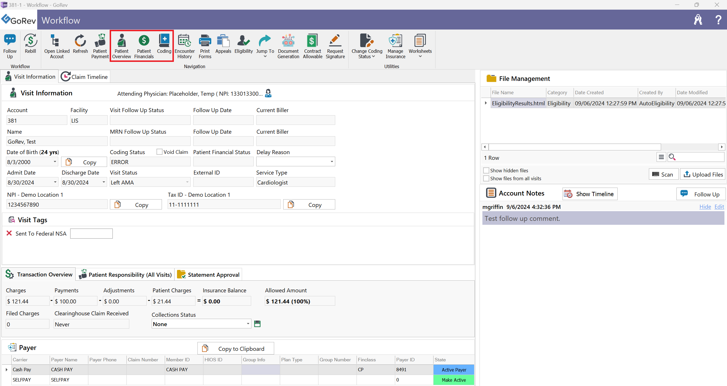Click Upload Files
The image size is (727, 386).
point(703,174)
